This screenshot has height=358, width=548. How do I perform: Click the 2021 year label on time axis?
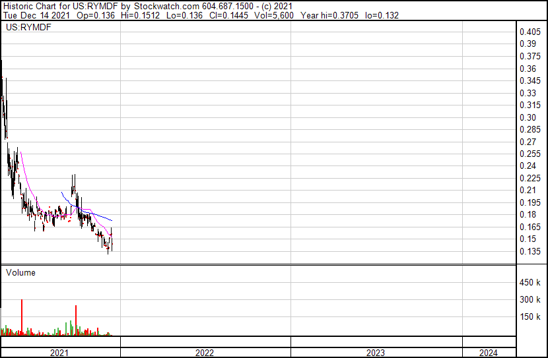(x=59, y=353)
